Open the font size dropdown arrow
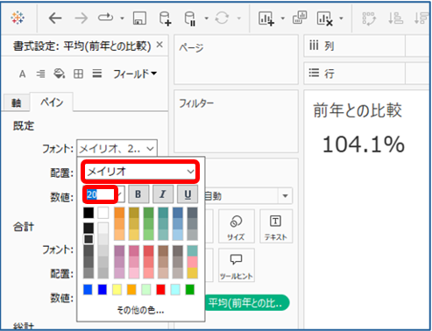The width and height of the screenshot is (432, 331). [x=121, y=194]
